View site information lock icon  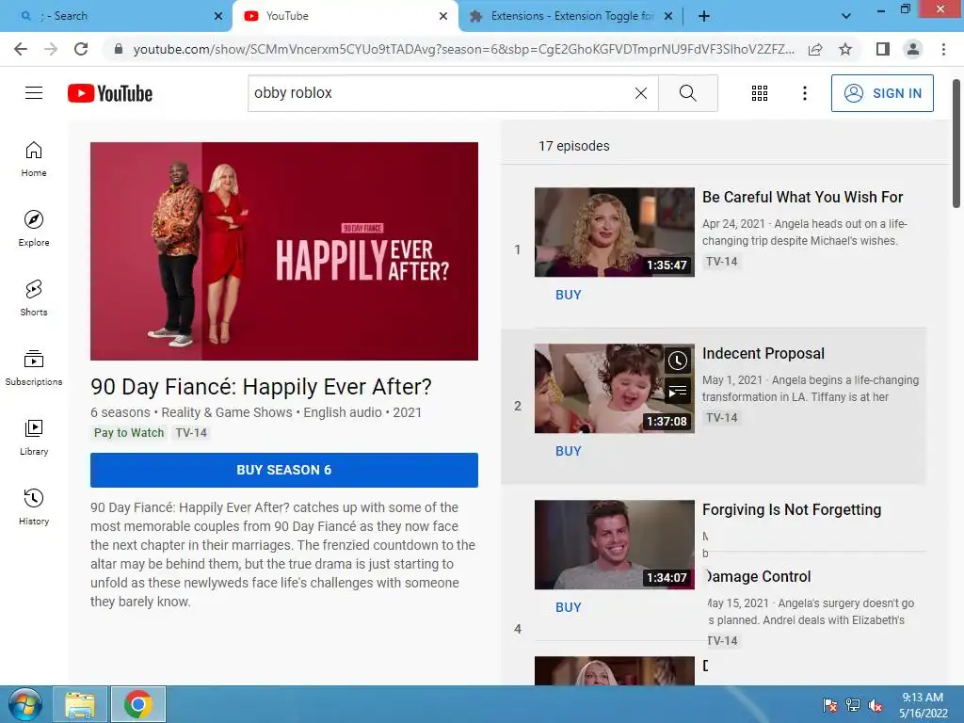point(119,49)
